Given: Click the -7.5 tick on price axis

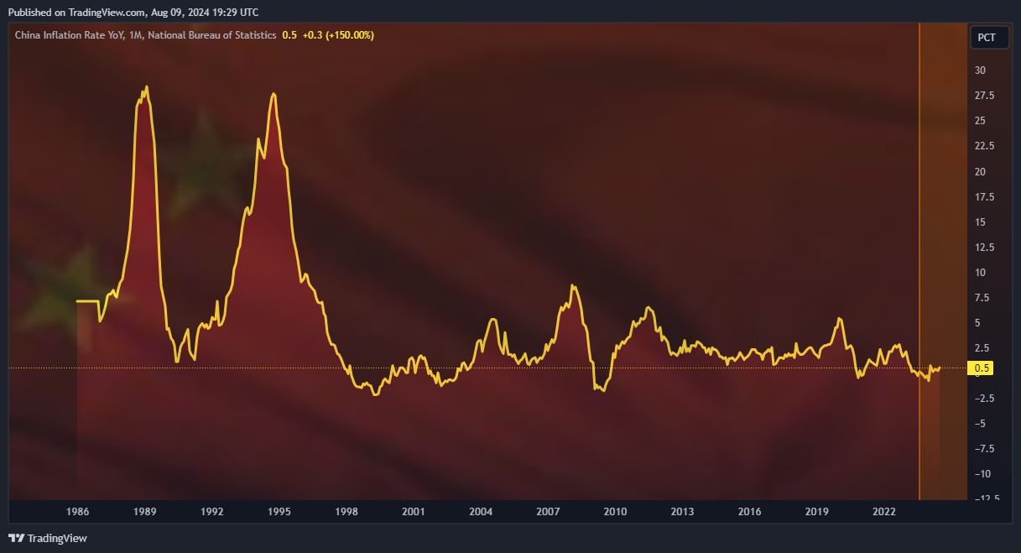Looking at the screenshot, I should [985, 448].
